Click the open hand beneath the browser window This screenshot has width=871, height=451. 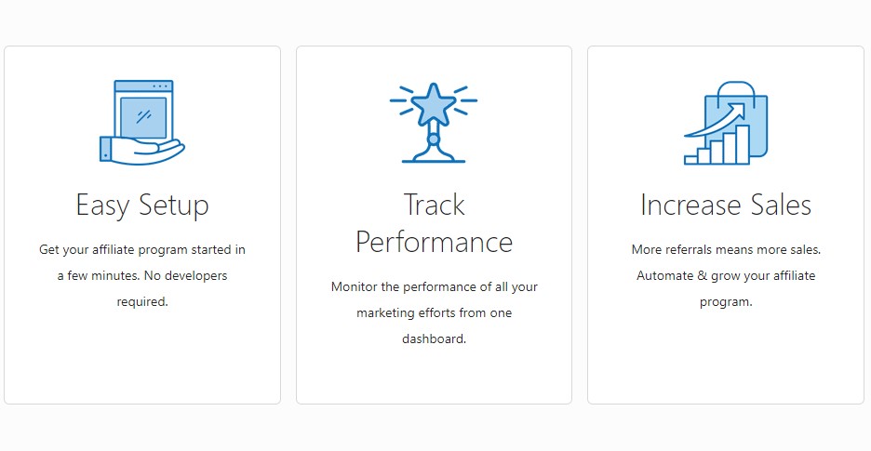tap(142, 151)
